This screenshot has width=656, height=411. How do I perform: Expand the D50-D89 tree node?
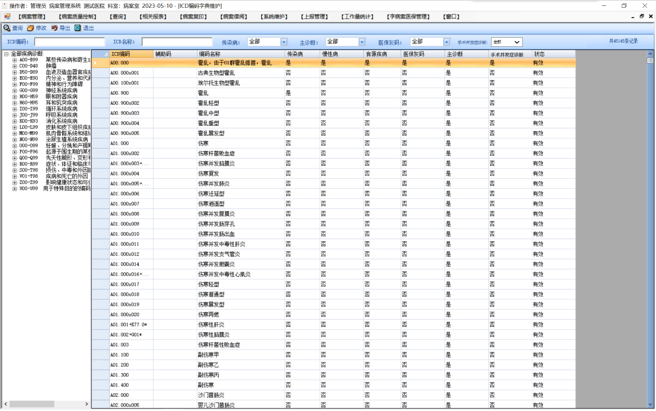pyautogui.click(x=14, y=72)
